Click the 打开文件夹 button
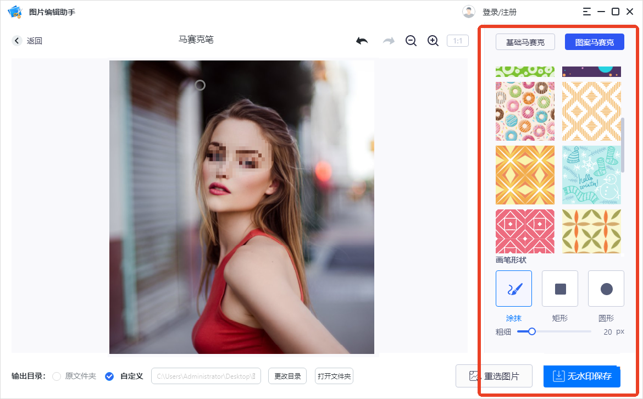 (x=334, y=376)
